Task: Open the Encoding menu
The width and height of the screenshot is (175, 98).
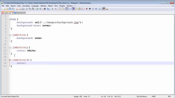Action: click(x=26, y=6)
